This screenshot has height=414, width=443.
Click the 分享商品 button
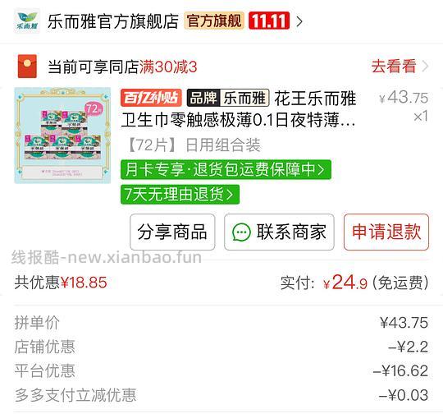tap(172, 232)
